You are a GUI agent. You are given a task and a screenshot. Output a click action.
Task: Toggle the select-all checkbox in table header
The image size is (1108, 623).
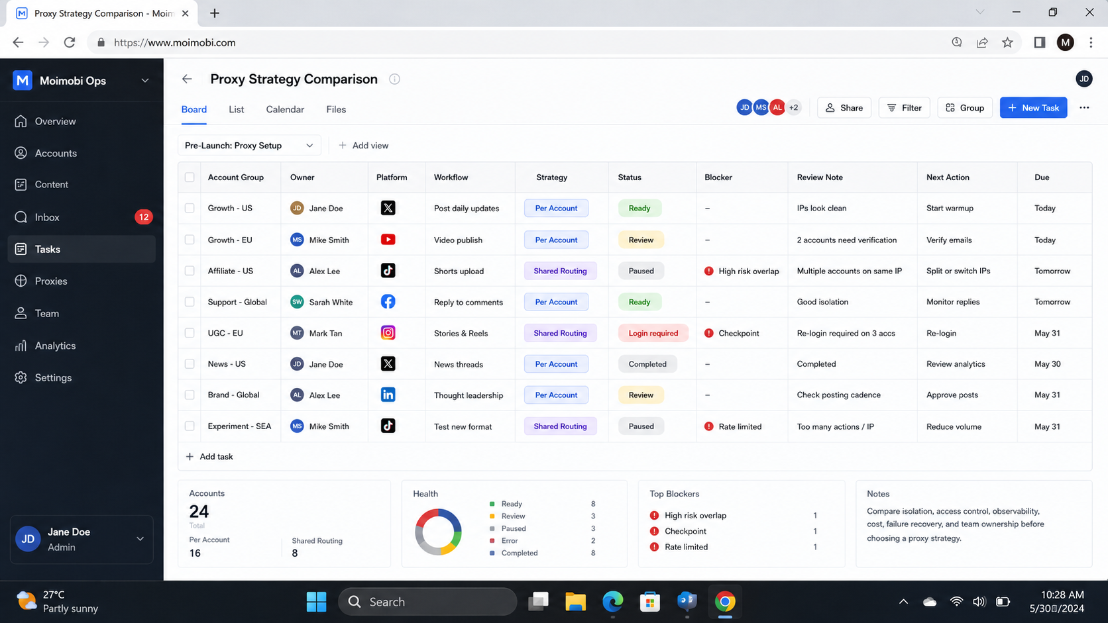[190, 177]
